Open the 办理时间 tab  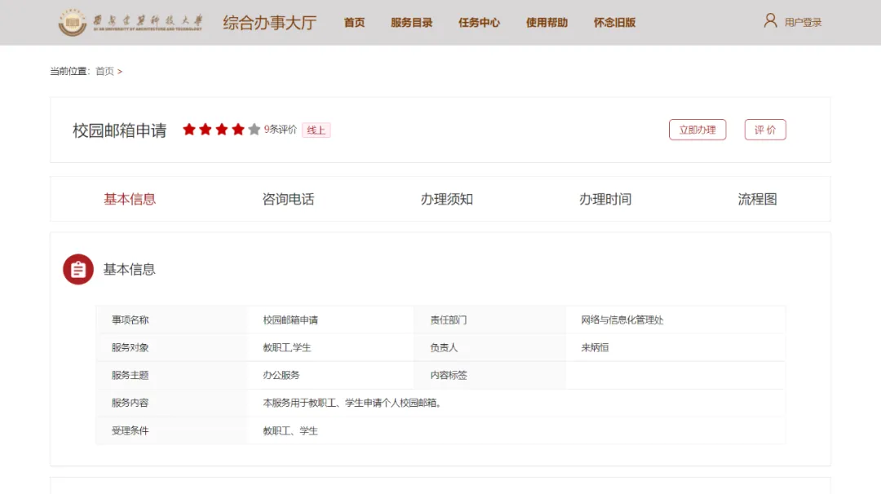tap(605, 199)
